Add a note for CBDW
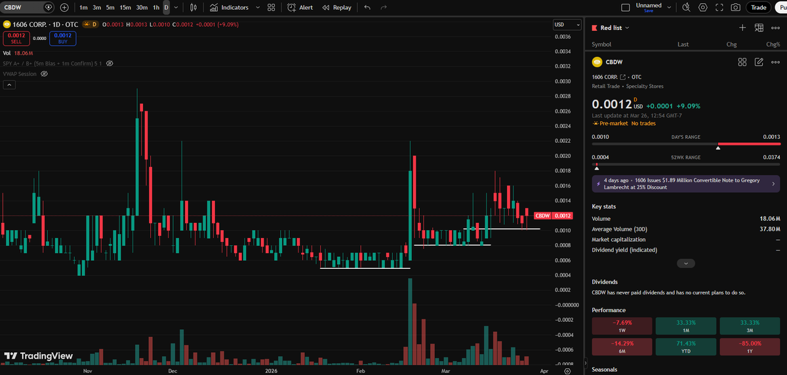The image size is (787, 375). [759, 62]
